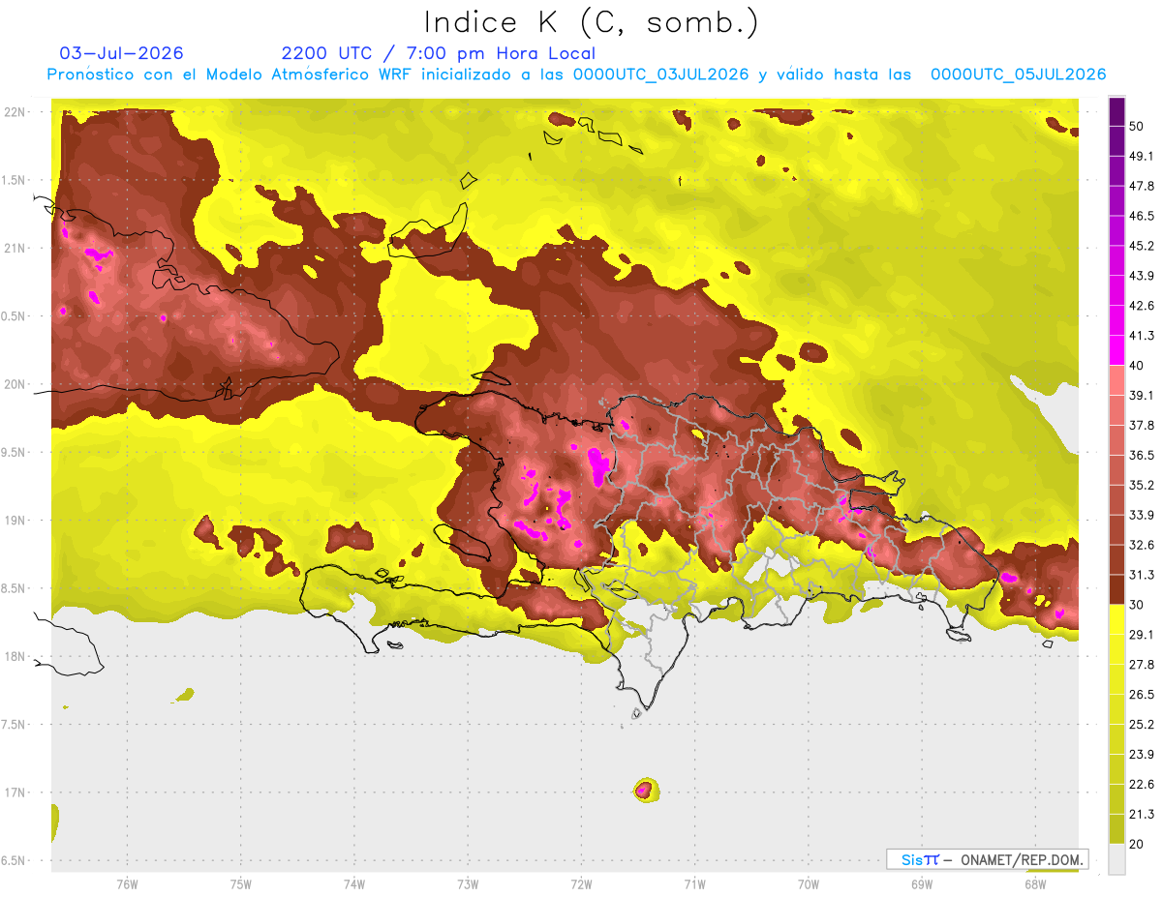Click latitude axis label "8.5N"
The height and width of the screenshot is (897, 1162).
point(15,588)
